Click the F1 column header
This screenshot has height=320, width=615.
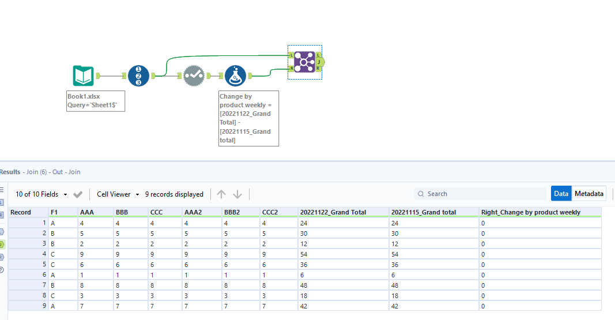[63, 212]
